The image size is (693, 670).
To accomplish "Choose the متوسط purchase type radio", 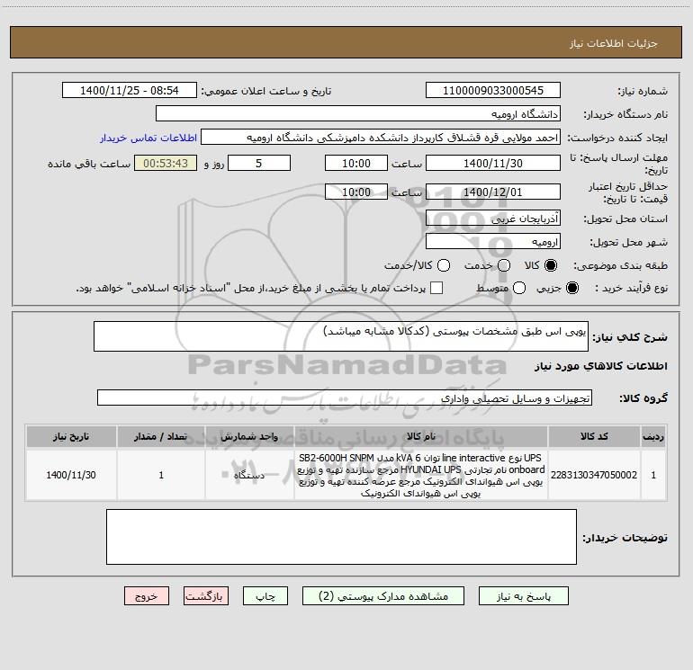I will [519, 288].
